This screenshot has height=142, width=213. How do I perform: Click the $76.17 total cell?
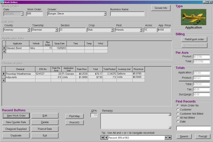(95, 74)
